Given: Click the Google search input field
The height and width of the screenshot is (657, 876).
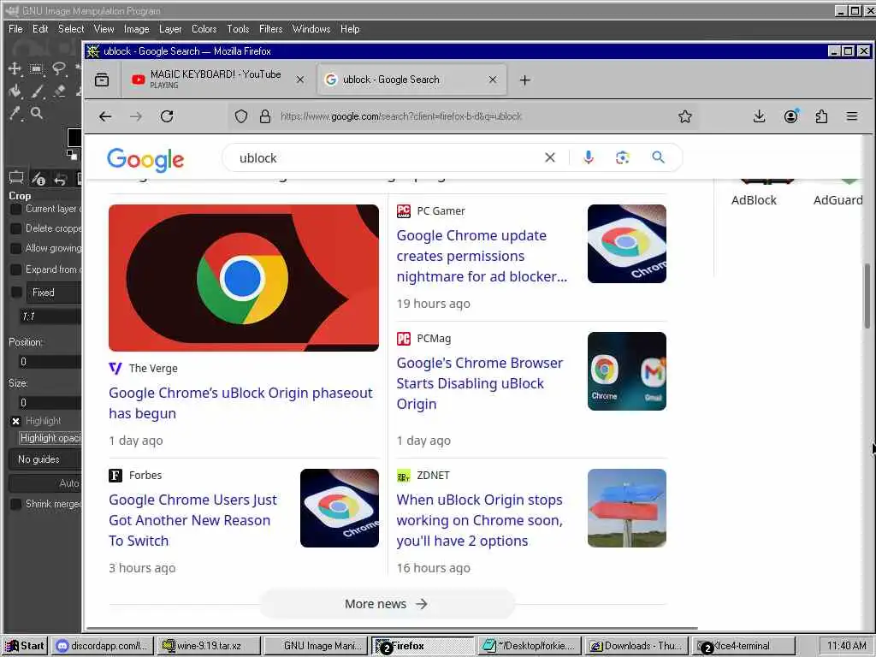Looking at the screenshot, I should coord(388,158).
